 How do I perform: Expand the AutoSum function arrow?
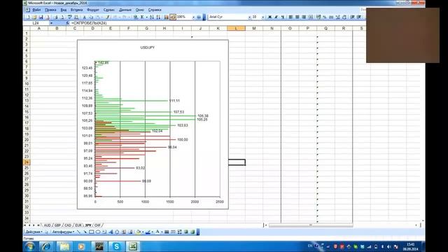coord(146,17)
